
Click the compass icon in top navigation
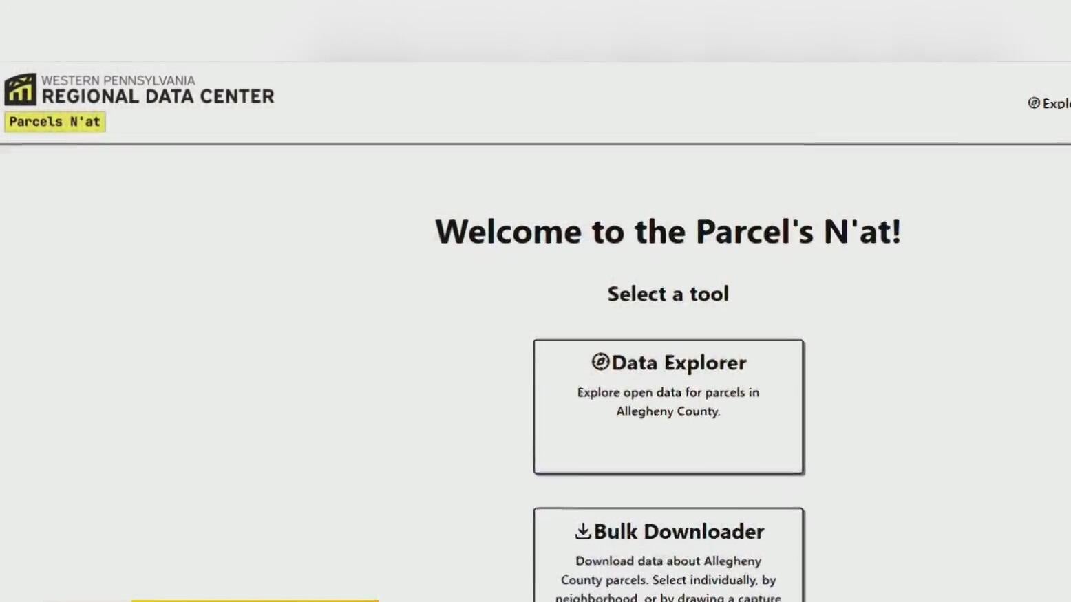(x=1034, y=103)
